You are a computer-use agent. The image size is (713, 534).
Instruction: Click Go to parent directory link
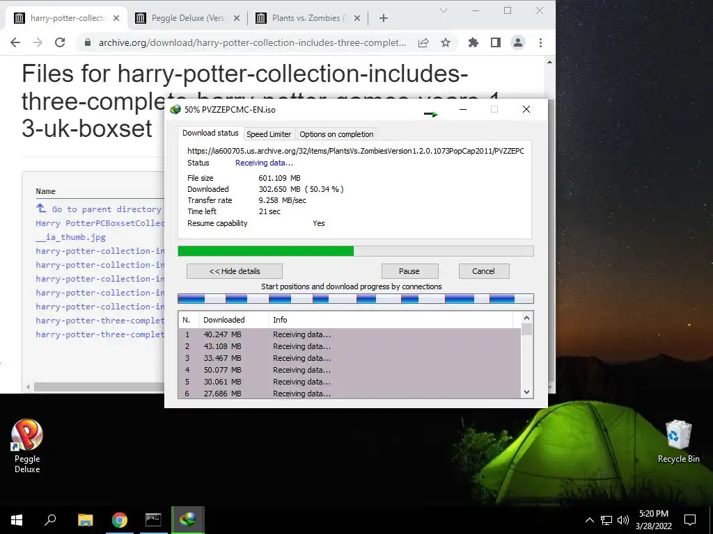[x=107, y=209]
